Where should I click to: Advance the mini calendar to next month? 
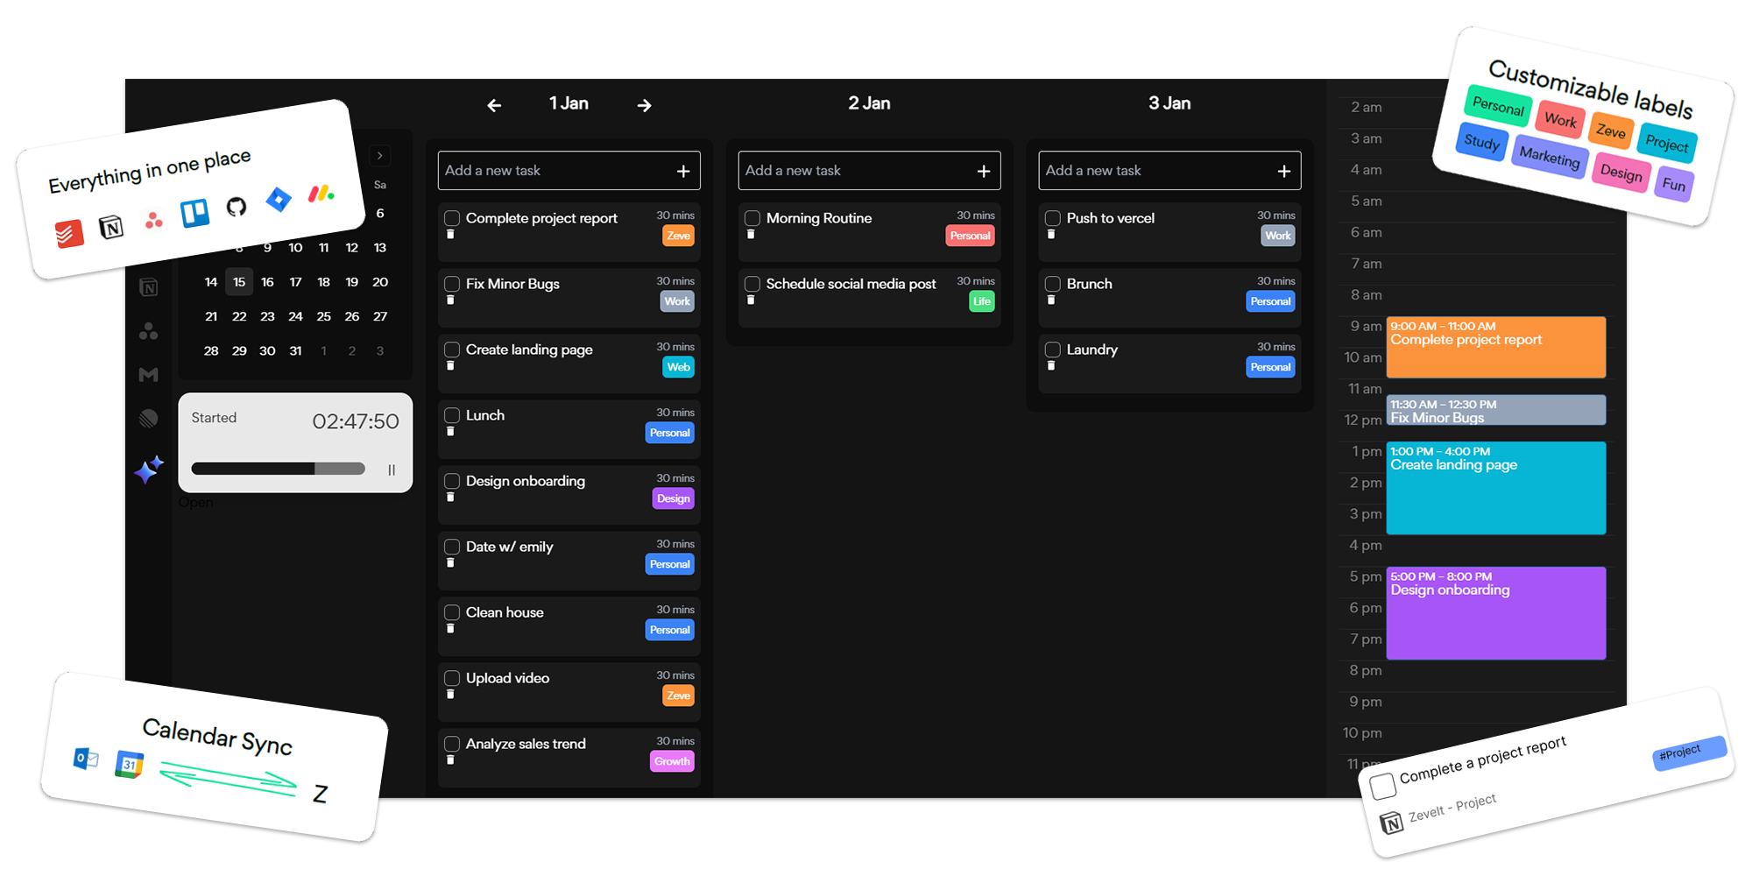[x=379, y=156]
